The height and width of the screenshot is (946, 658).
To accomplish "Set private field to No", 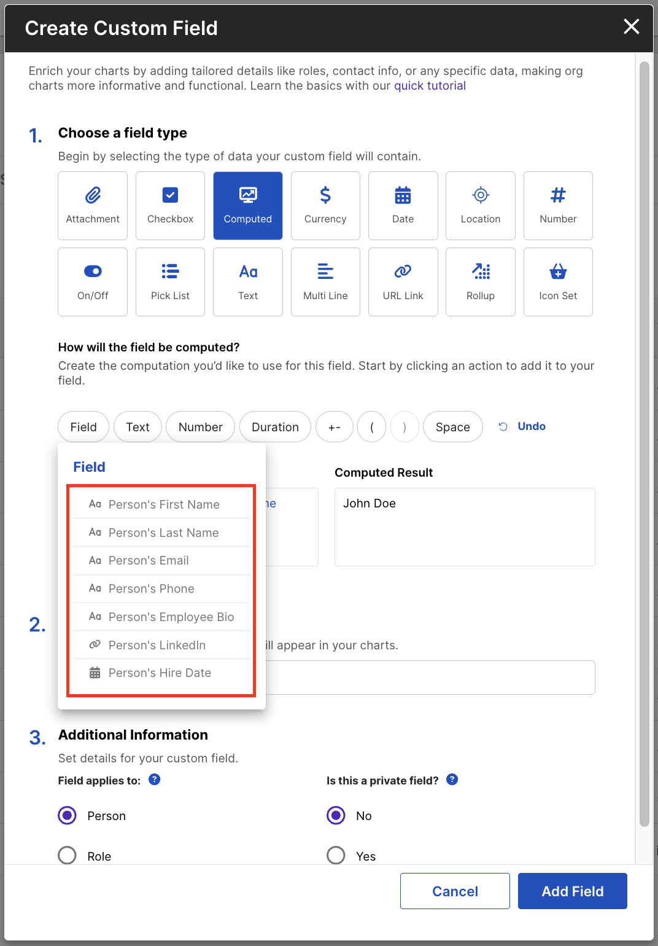I will pyautogui.click(x=336, y=815).
